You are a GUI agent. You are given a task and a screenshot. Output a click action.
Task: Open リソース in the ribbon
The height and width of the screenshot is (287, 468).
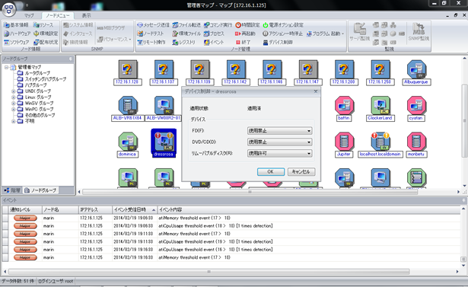tap(43, 25)
